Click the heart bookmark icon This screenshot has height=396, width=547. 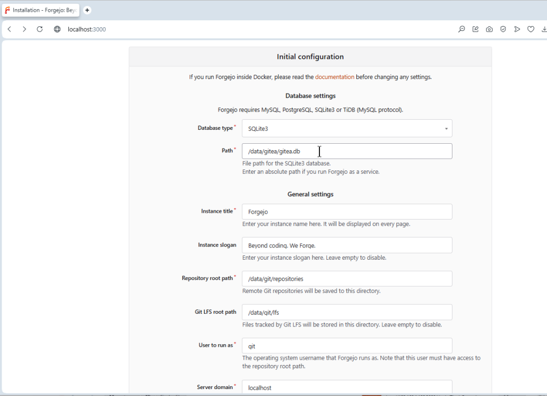[x=531, y=29]
